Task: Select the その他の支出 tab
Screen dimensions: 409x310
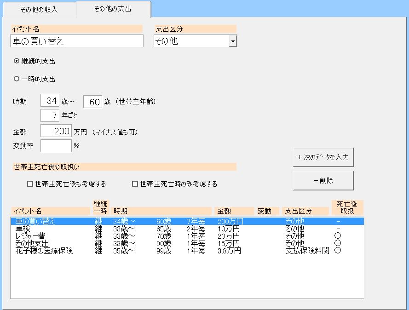Action: pos(113,9)
